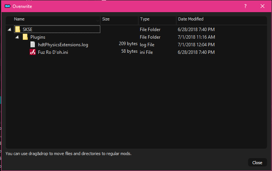This screenshot has height=171, width=272.
Task: Click the log File type cell
Action: click(x=147, y=45)
